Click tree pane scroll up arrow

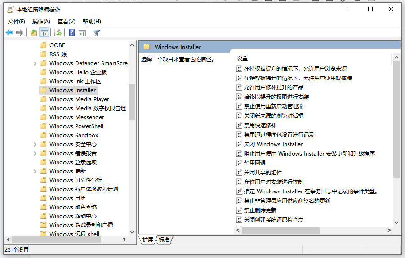point(132,45)
